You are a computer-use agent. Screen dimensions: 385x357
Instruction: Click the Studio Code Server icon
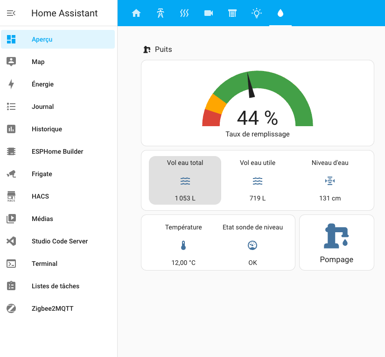tap(11, 241)
